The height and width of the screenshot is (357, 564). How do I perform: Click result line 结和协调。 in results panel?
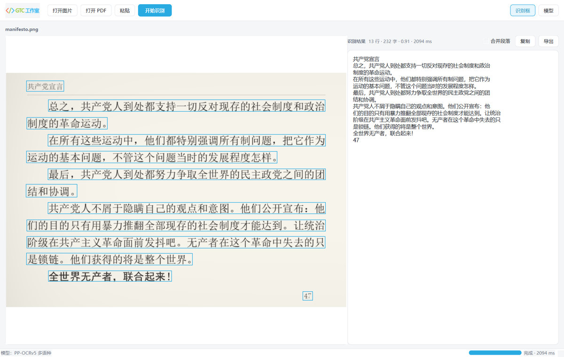click(365, 100)
